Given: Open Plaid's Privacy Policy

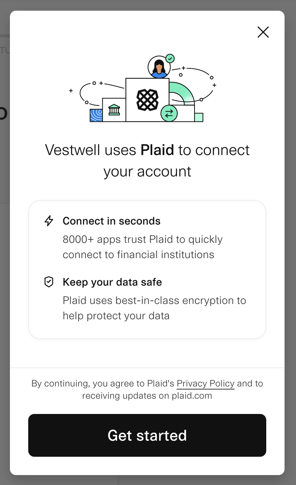Looking at the screenshot, I should (x=205, y=383).
